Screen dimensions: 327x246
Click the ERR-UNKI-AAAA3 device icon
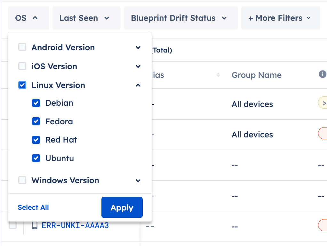(x=35, y=225)
